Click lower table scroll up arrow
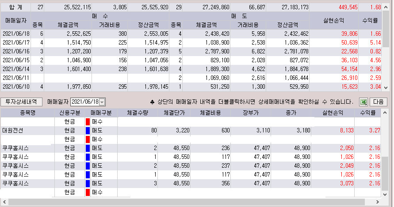394x207 pixels. click(385, 113)
